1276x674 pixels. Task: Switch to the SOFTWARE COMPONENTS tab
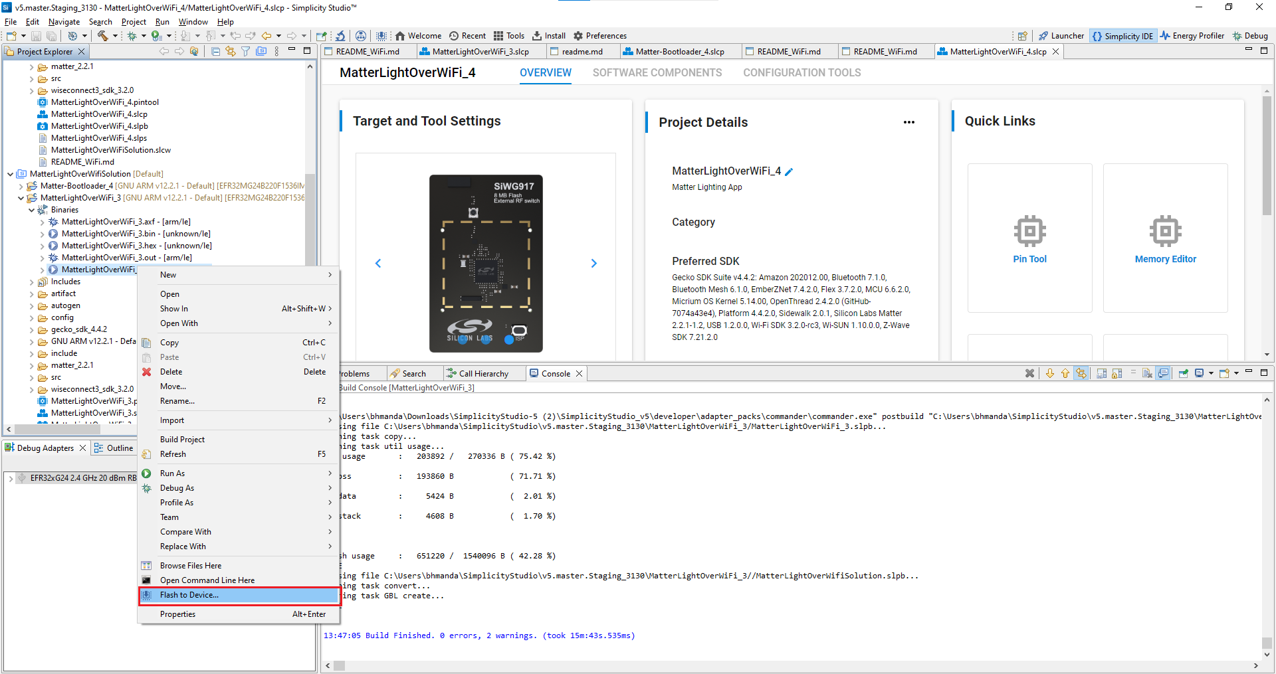(657, 73)
